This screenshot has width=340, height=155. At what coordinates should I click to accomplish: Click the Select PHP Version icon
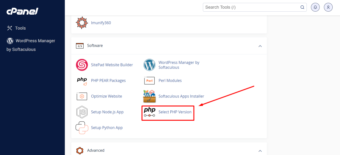point(150,112)
